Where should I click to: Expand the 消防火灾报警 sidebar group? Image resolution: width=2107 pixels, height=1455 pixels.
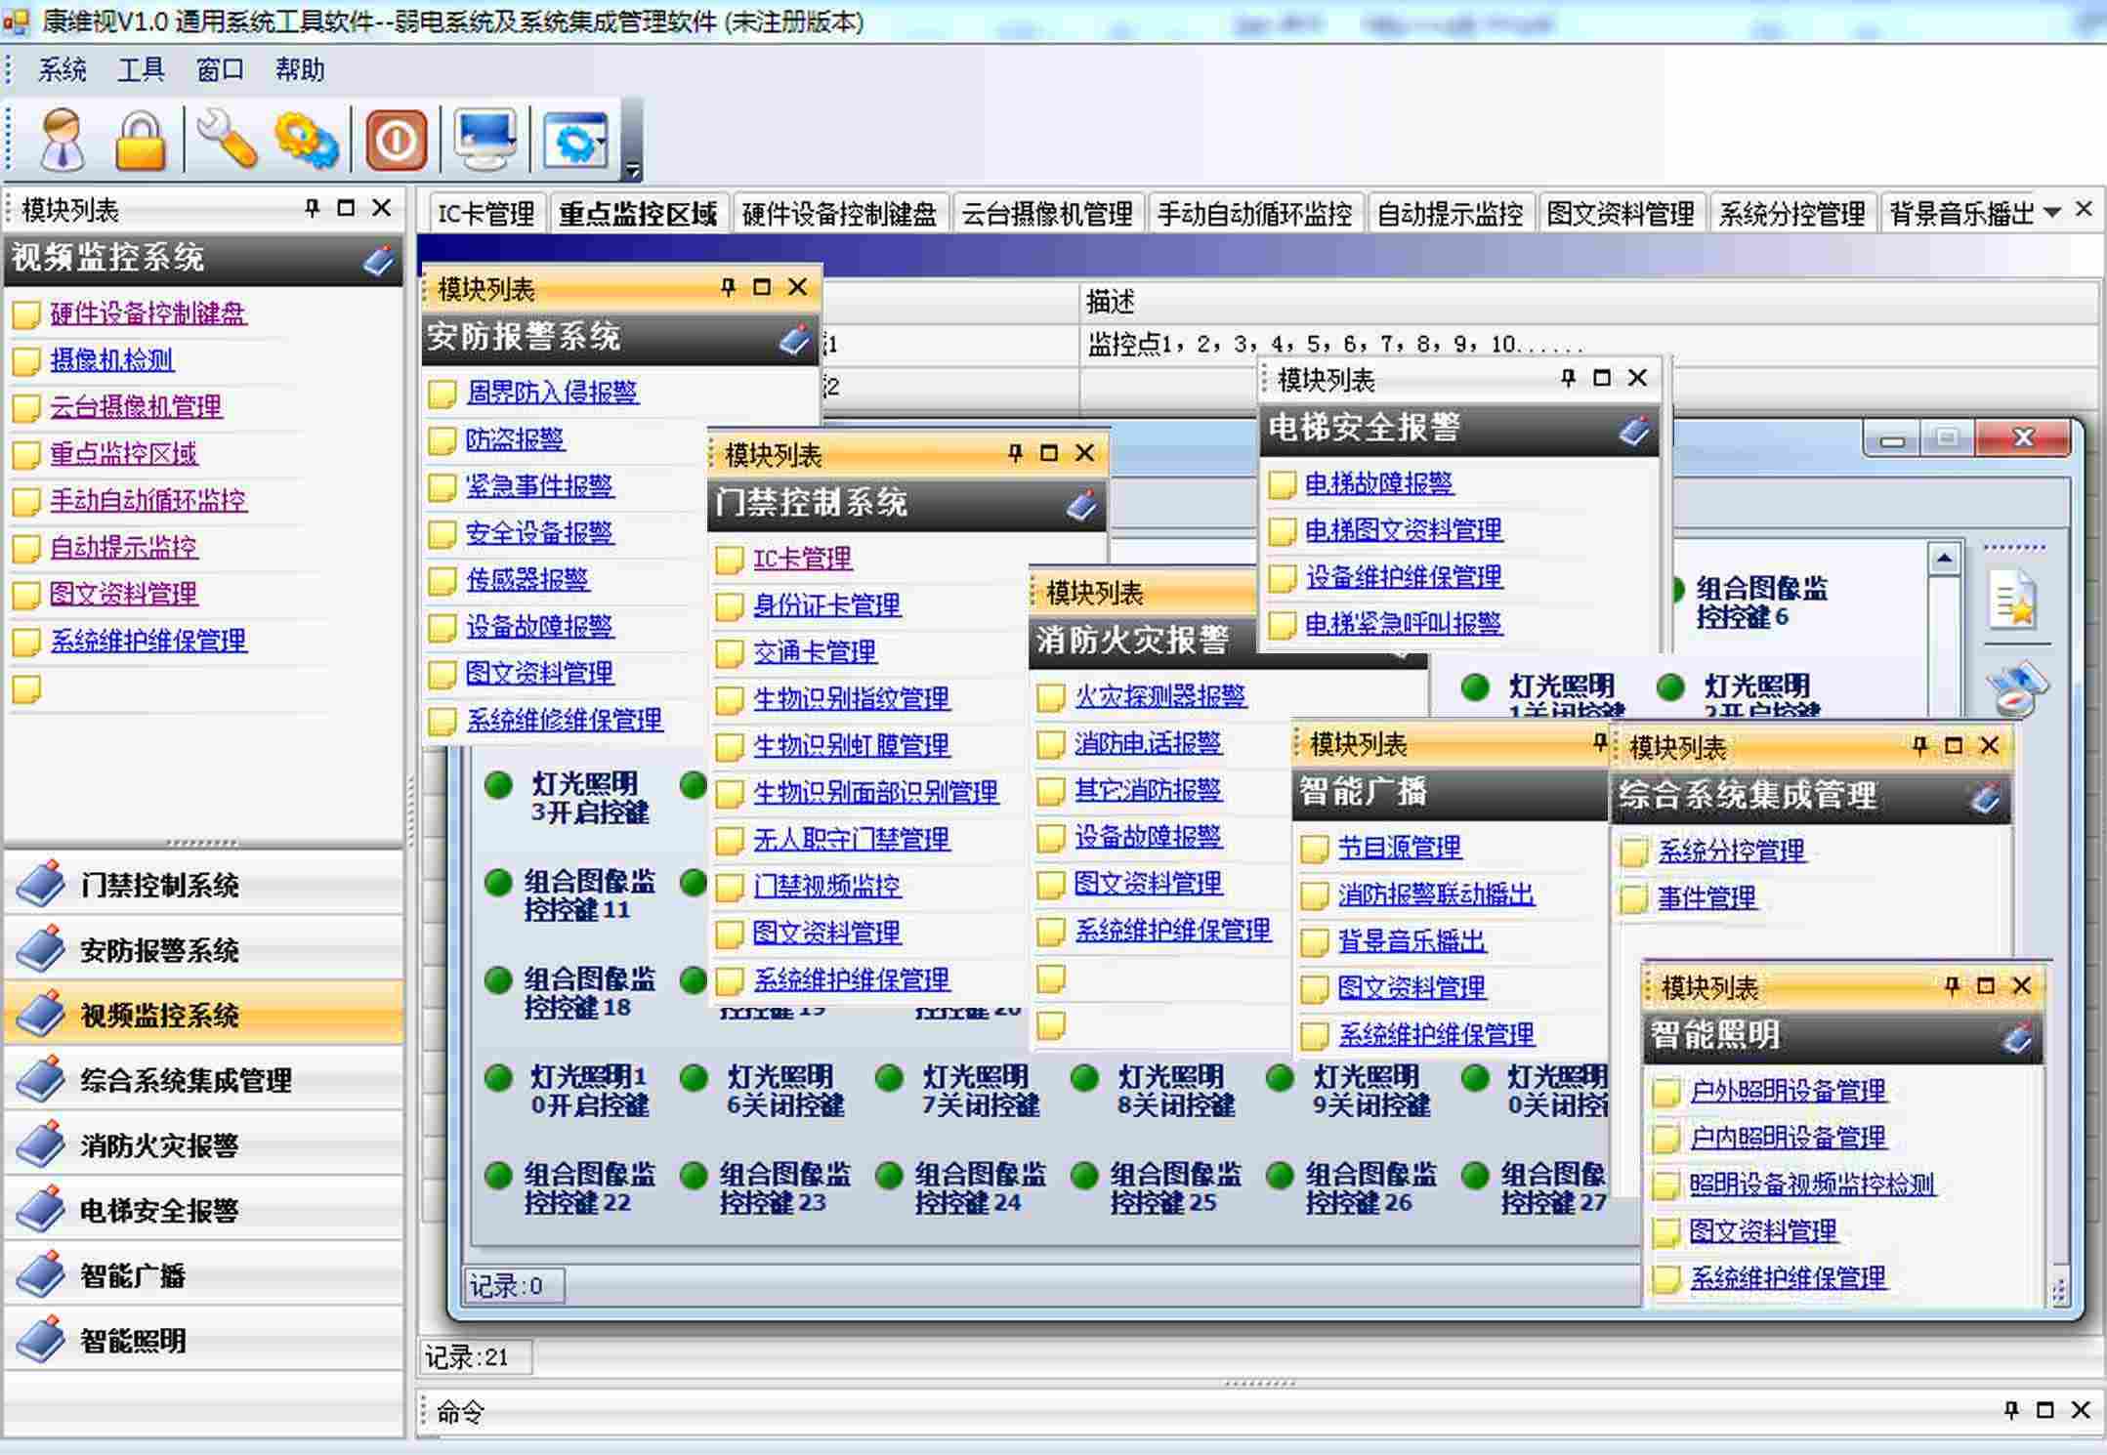[x=159, y=1145]
